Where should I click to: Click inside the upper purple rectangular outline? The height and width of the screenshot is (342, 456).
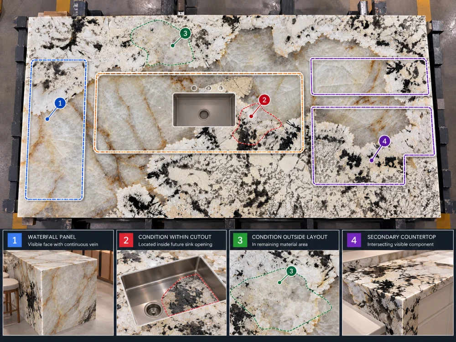(369, 77)
